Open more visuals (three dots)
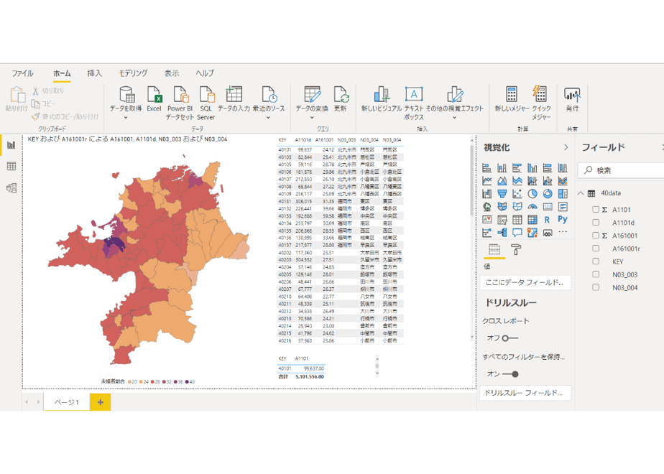664x474 pixels. (x=563, y=232)
